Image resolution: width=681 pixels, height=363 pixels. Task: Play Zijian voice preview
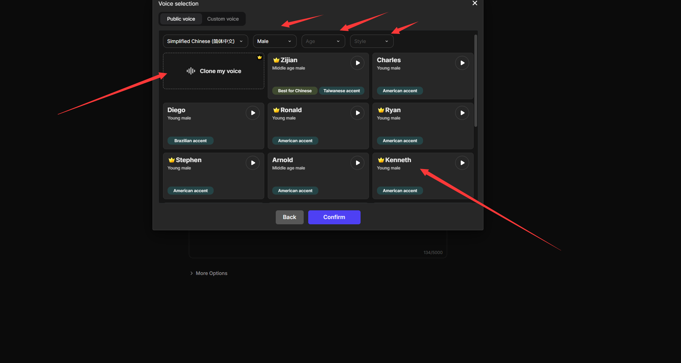pos(357,63)
